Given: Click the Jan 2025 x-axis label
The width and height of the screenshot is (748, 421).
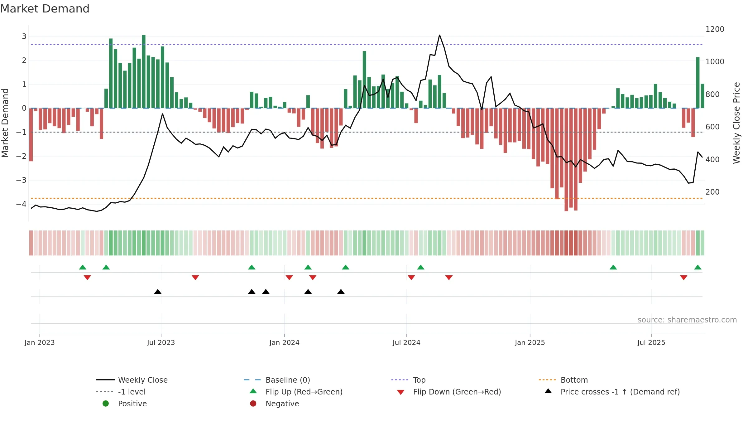Looking at the screenshot, I should pos(530,343).
